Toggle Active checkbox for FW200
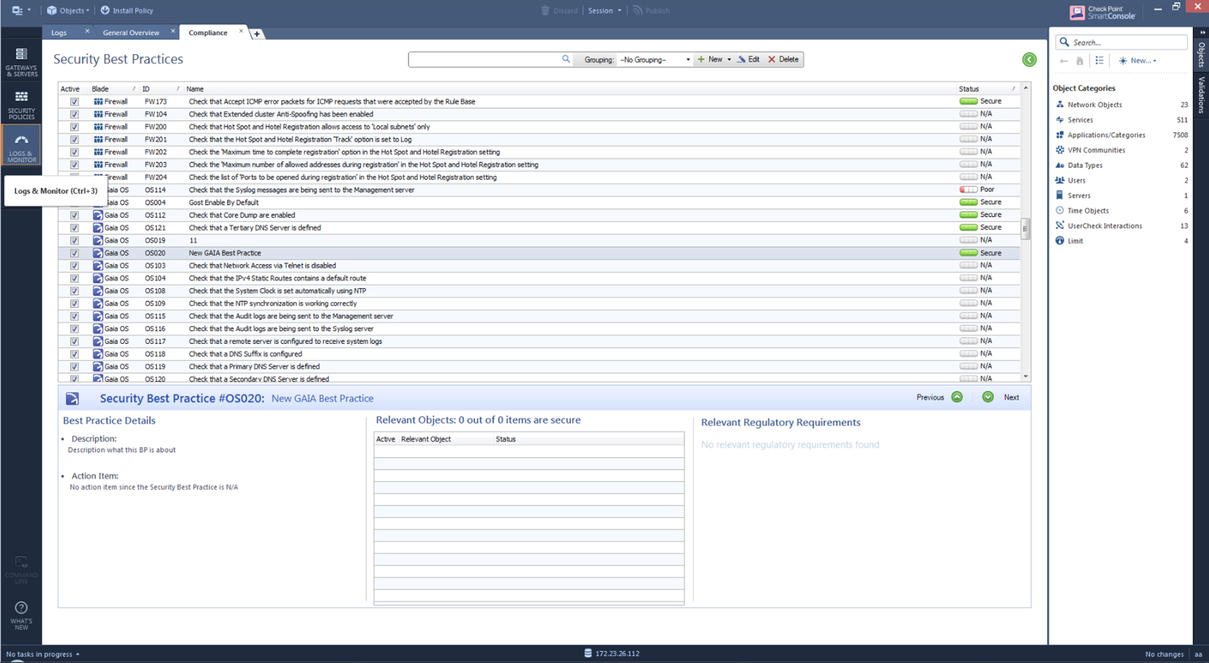This screenshot has height=663, width=1209. (75, 127)
